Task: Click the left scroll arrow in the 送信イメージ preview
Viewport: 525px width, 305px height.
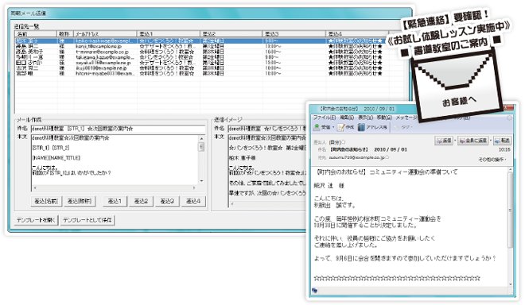Action: point(232,203)
